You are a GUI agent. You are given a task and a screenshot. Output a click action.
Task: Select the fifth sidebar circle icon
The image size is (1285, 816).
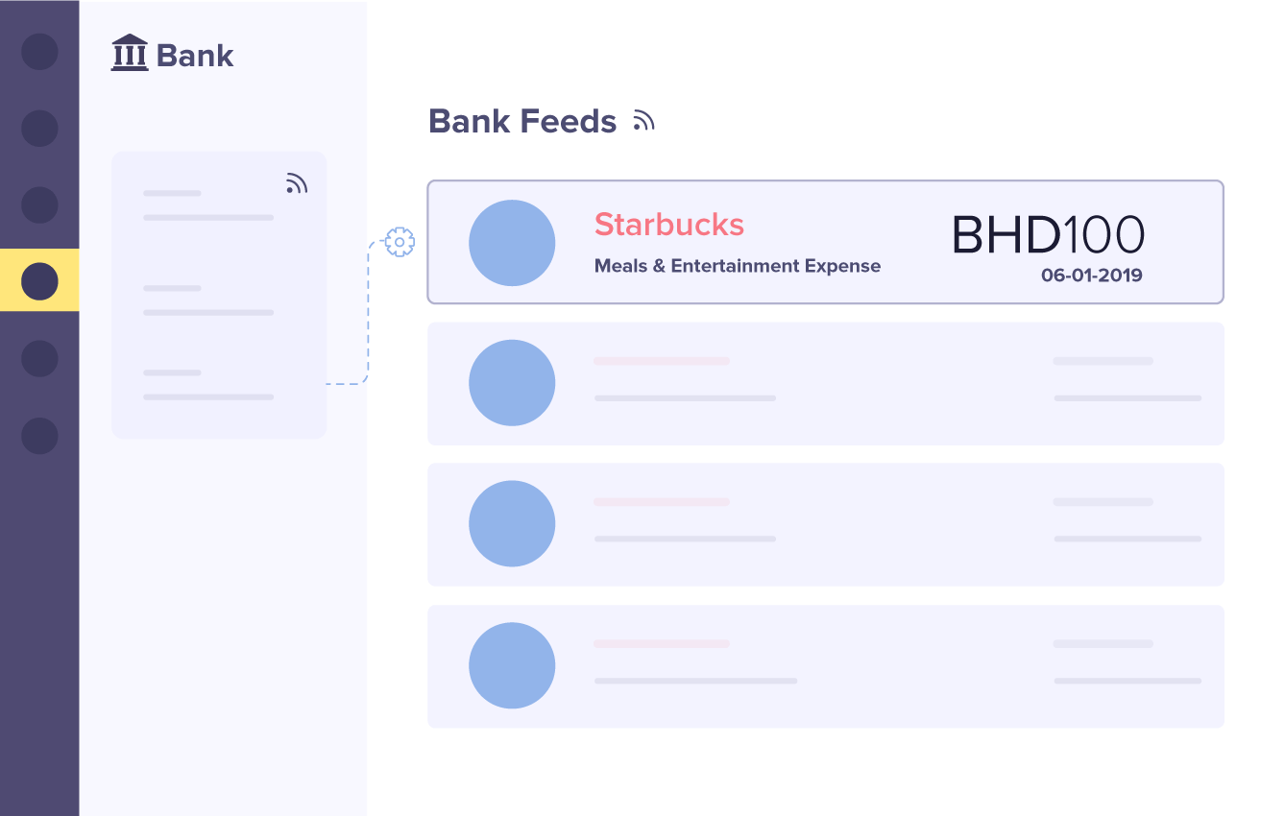coord(39,358)
